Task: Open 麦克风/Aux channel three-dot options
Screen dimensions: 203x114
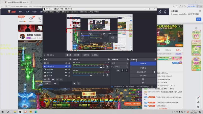Action: pos(107,67)
